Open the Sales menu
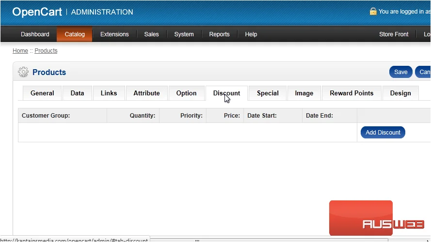 pos(151,34)
